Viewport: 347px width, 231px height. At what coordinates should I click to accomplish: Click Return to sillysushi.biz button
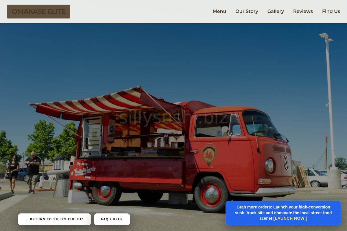54,219
